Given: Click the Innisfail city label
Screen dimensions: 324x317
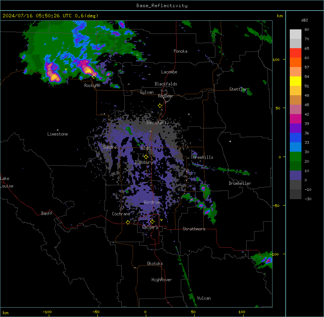Looking at the screenshot, I should pos(156,123).
